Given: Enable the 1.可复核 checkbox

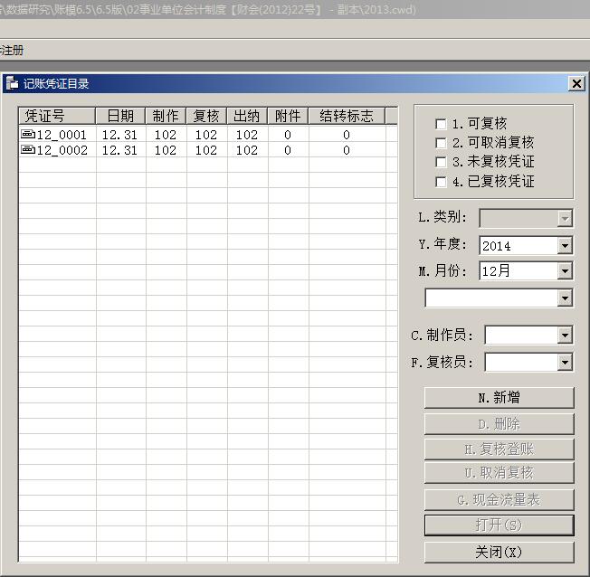Looking at the screenshot, I should [441, 124].
